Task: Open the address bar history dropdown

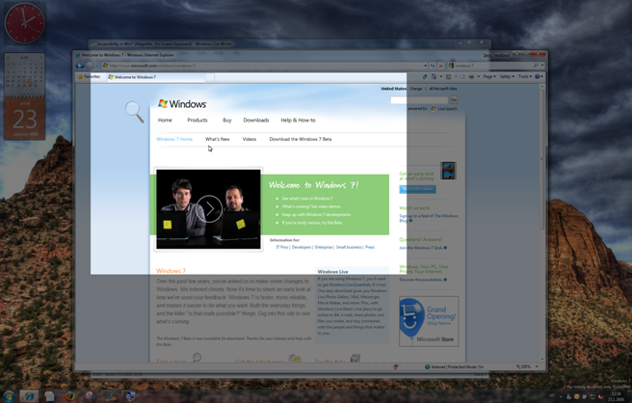Action: [x=425, y=66]
